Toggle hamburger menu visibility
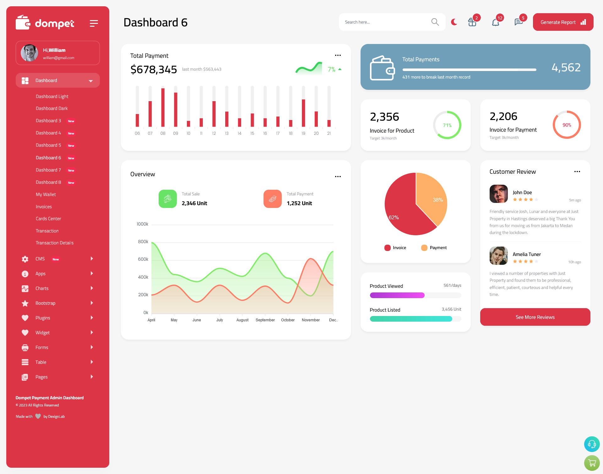The width and height of the screenshot is (603, 474). [x=94, y=23]
